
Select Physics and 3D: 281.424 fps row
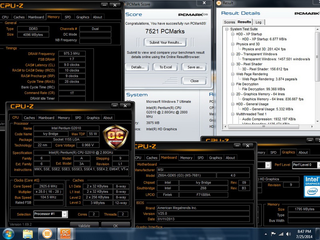point(264,49)
